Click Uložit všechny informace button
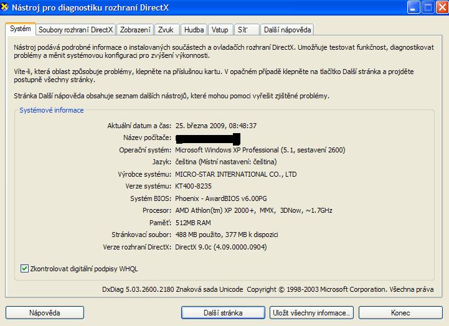The height and width of the screenshot is (326, 449). click(311, 312)
